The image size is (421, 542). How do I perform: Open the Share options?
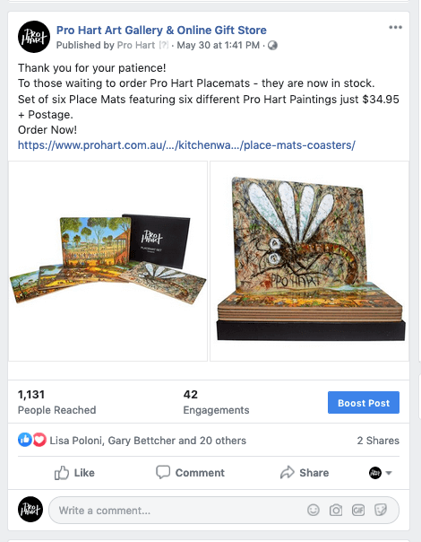point(304,473)
